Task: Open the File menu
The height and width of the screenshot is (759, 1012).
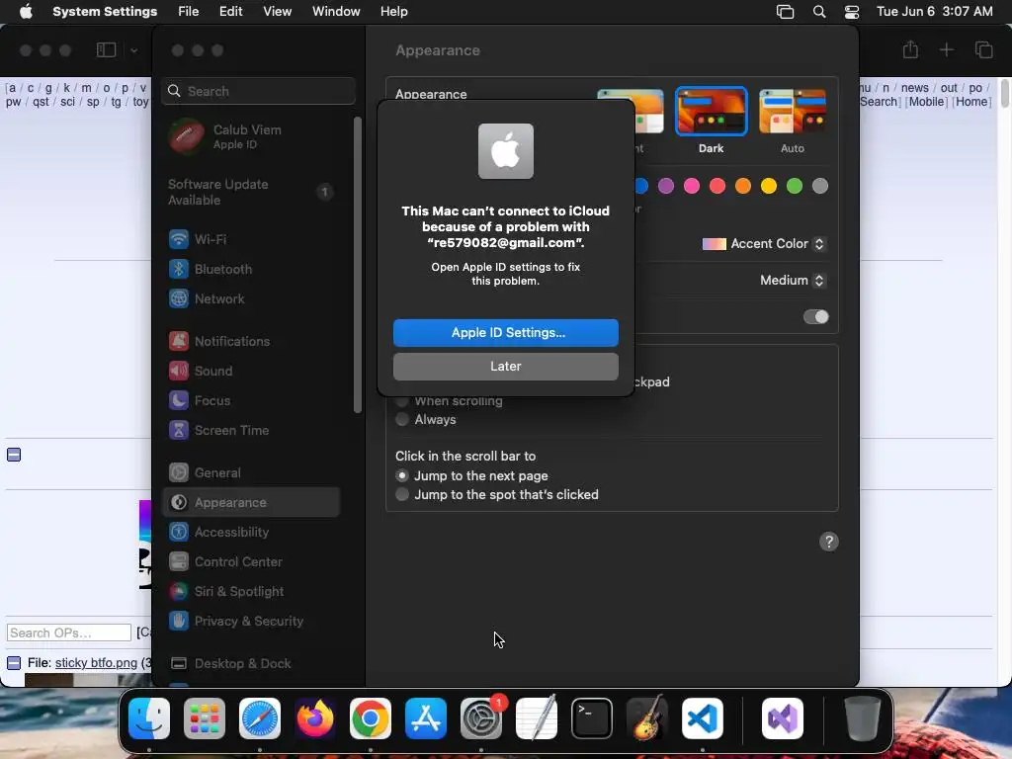Action: 189,12
